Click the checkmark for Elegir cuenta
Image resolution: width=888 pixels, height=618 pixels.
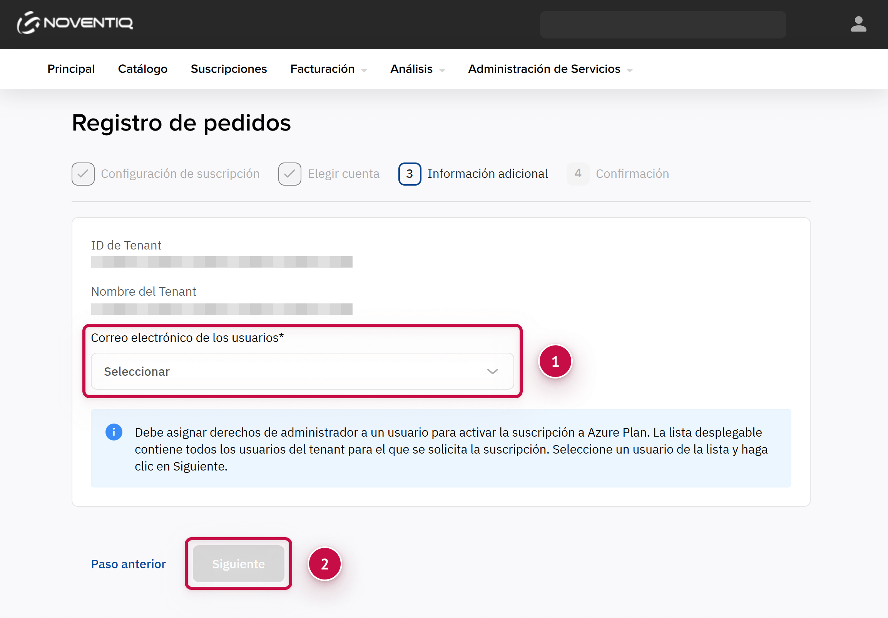point(289,174)
